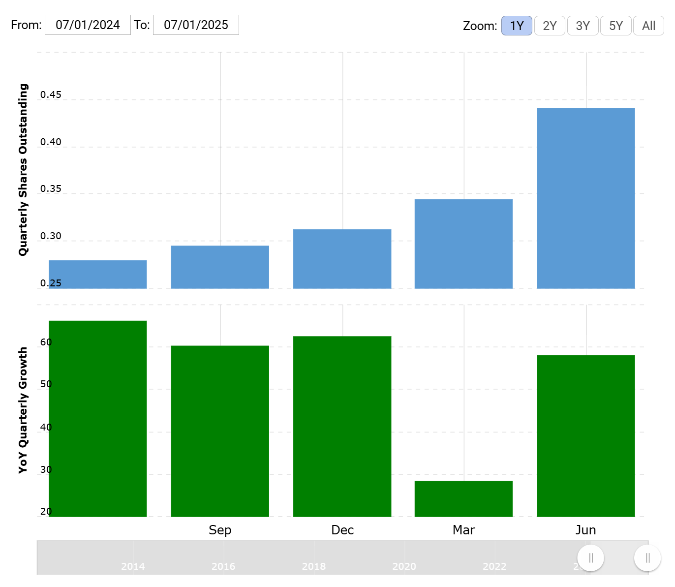The height and width of the screenshot is (587, 675).
Task: Select the 1Y zoom button
Action: click(517, 26)
